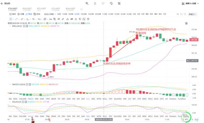Mark image as favorite with heart icon

(x=103, y=3)
